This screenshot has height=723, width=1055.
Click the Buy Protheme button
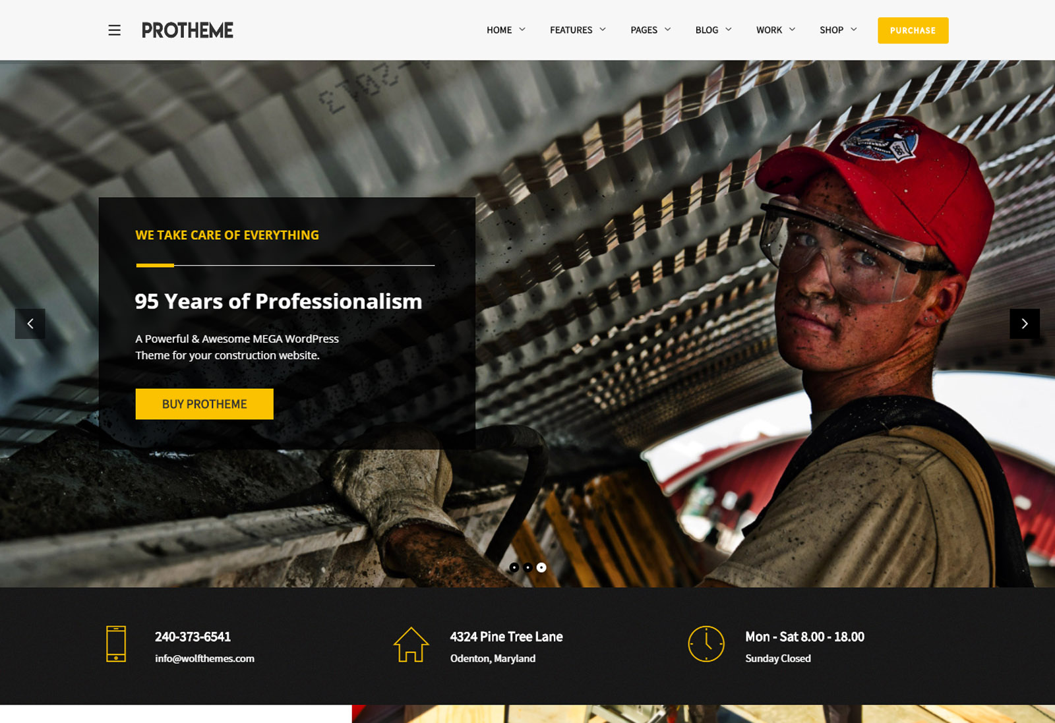tap(204, 404)
